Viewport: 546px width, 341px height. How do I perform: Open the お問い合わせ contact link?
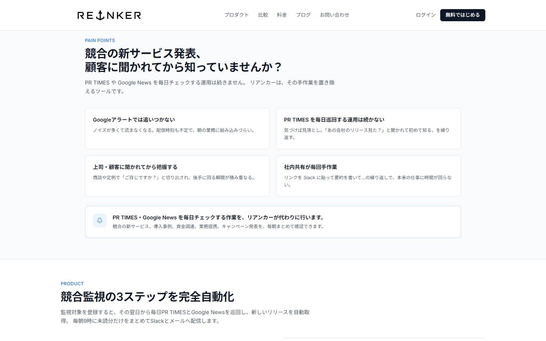[334, 15]
